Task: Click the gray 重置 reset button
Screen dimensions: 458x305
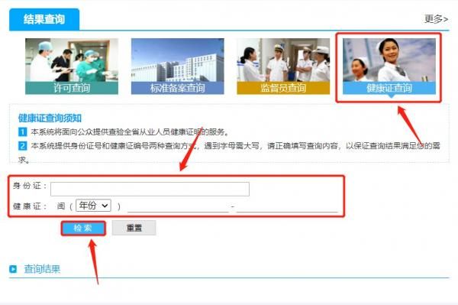Action: (134, 228)
